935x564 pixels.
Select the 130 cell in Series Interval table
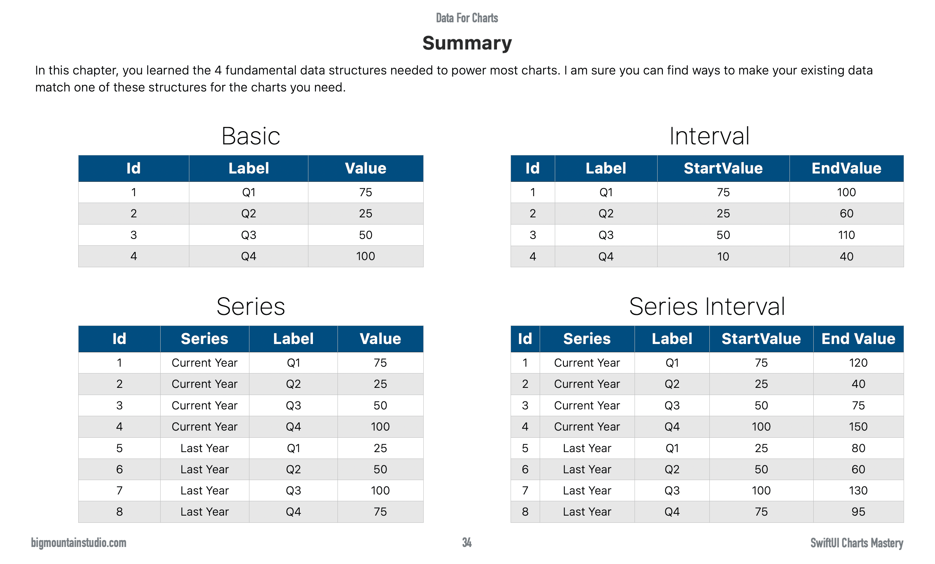[858, 490]
